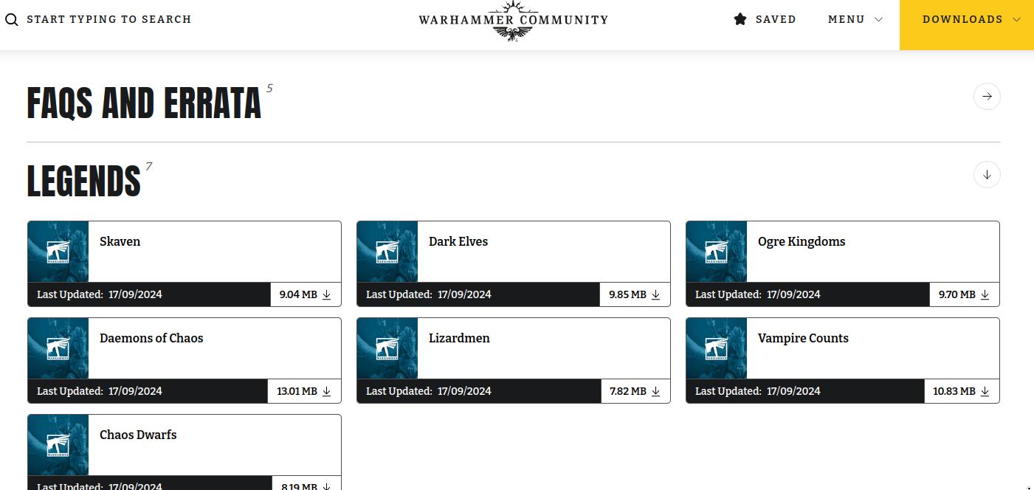Open the Daemons of Chaos title link

151,338
